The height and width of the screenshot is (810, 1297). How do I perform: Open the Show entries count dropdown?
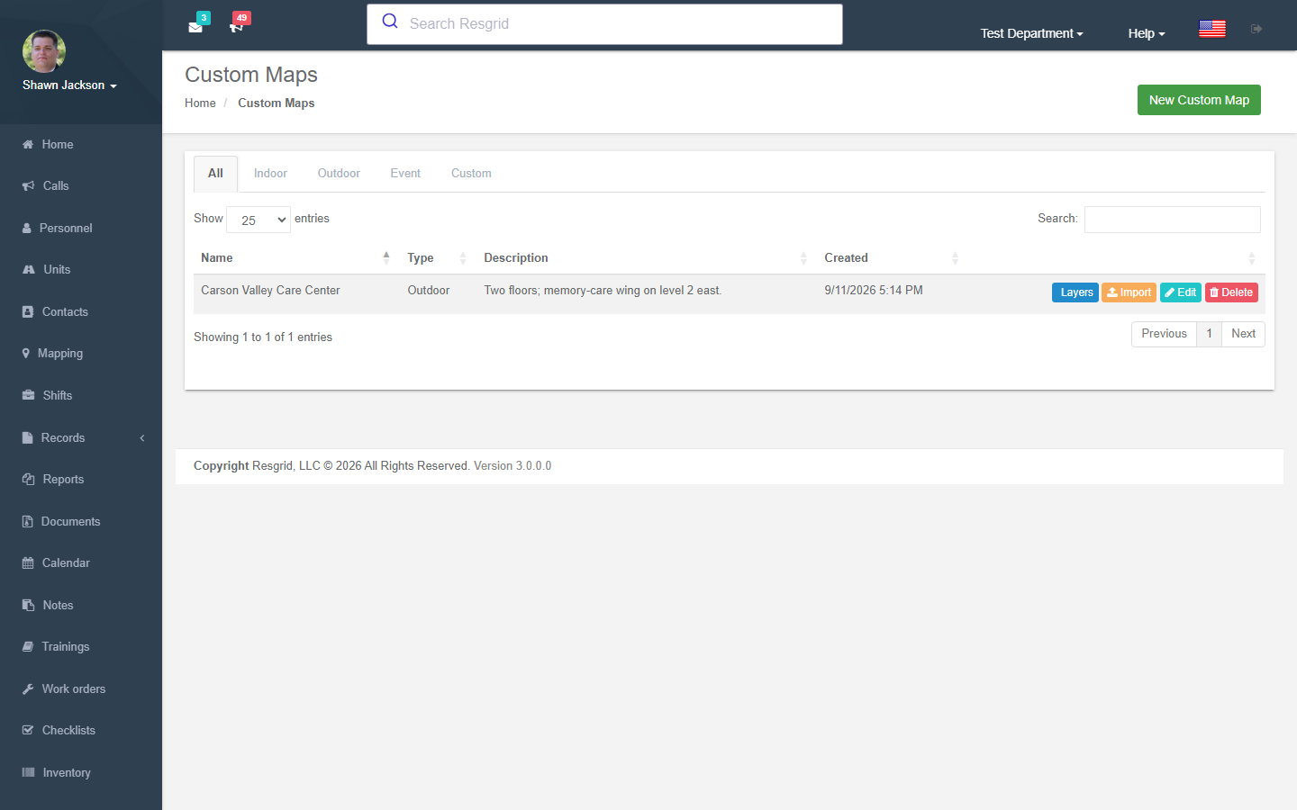(x=258, y=220)
